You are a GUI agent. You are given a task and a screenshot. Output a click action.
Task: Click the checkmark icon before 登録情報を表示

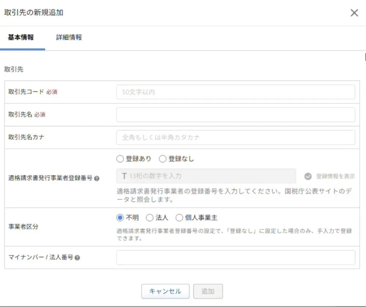pyautogui.click(x=308, y=176)
